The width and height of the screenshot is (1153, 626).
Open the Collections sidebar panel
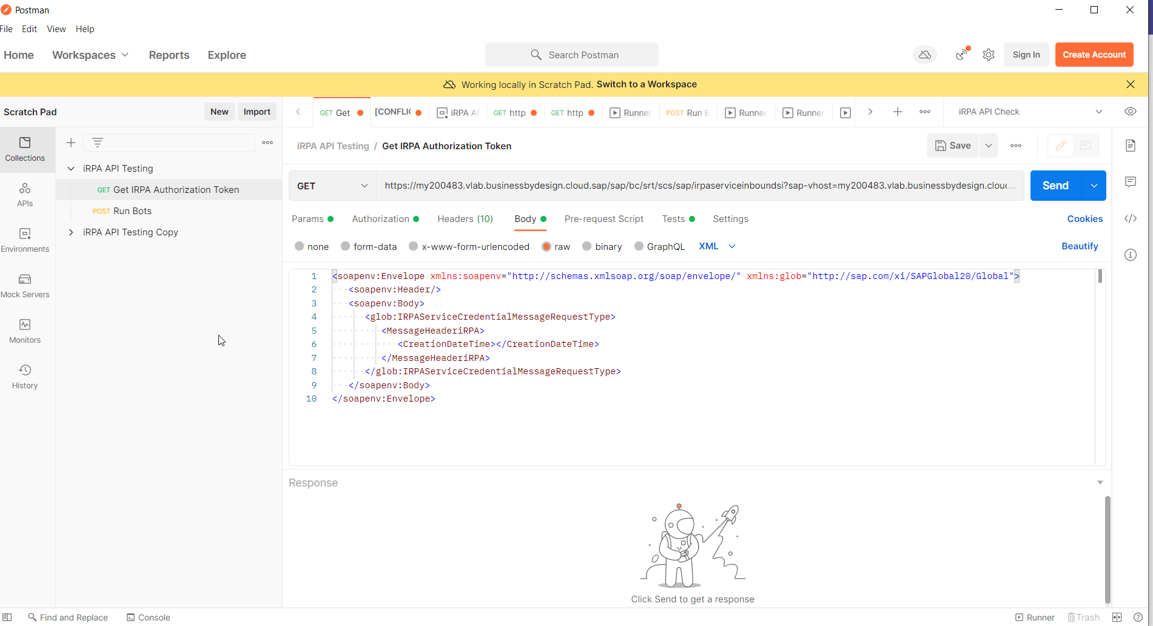click(25, 149)
